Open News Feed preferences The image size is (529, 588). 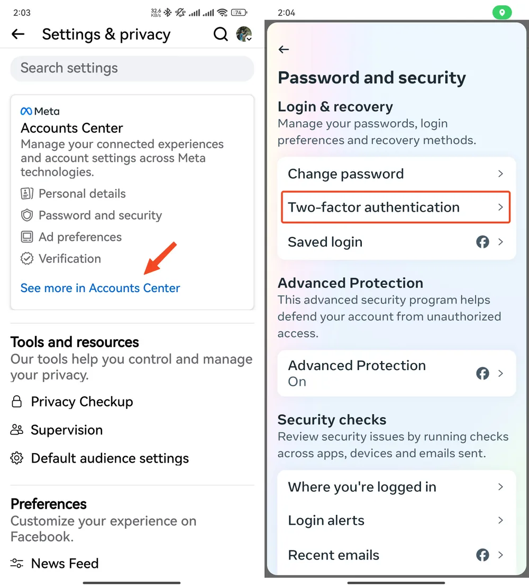click(x=65, y=564)
